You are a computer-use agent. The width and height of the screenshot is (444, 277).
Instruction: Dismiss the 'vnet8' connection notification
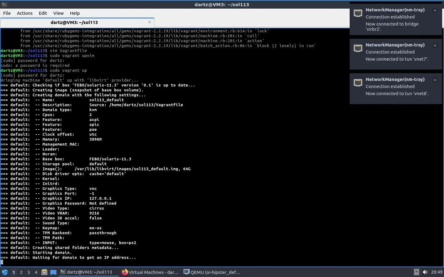[x=435, y=80]
